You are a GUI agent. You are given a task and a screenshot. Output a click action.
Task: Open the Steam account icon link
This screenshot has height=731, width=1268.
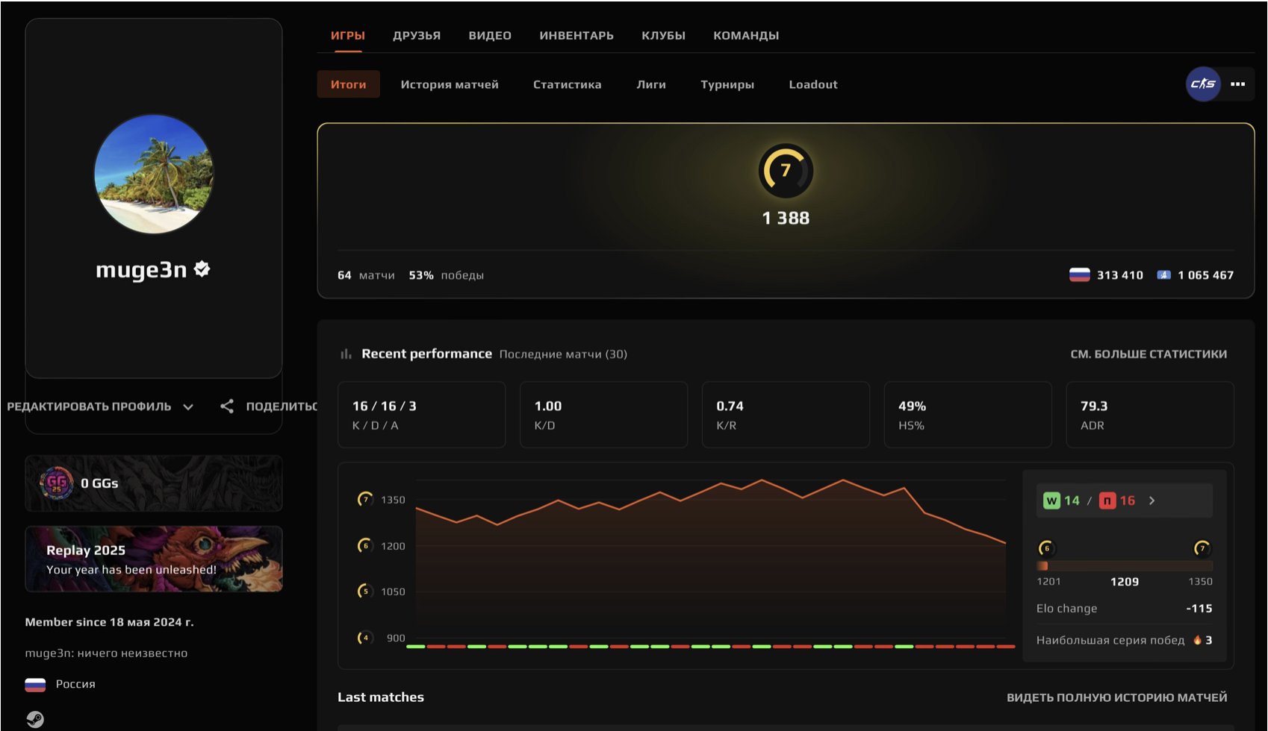(x=35, y=719)
